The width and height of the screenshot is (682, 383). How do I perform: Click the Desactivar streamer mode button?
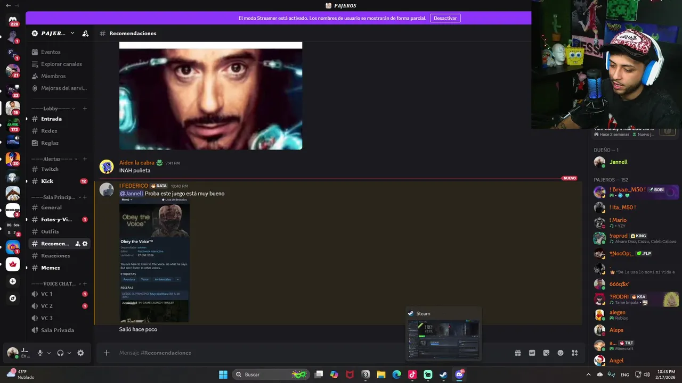(445, 18)
